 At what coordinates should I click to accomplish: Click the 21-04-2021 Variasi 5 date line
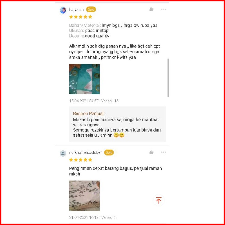point(93,217)
